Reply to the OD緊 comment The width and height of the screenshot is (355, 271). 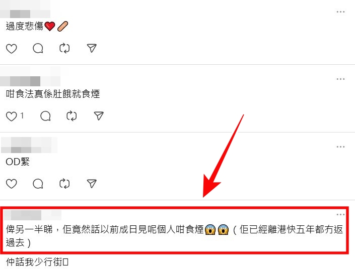[x=38, y=184]
